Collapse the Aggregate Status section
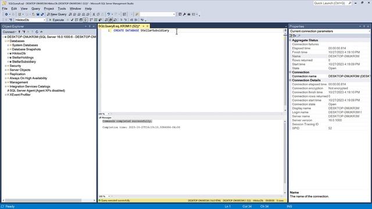The width and height of the screenshot is (372, 209). pyautogui.click(x=290, y=40)
